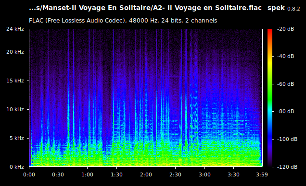
Task: Click the dB color gradient legend bar
Action: [x=270, y=98]
